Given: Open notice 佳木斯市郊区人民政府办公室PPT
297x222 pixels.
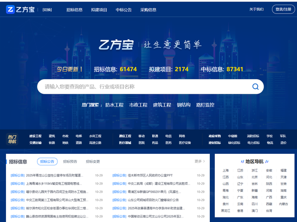Looking at the screenshot, I should [x=150, y=176].
